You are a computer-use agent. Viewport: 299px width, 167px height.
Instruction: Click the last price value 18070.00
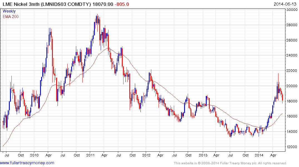[x=103, y=4]
